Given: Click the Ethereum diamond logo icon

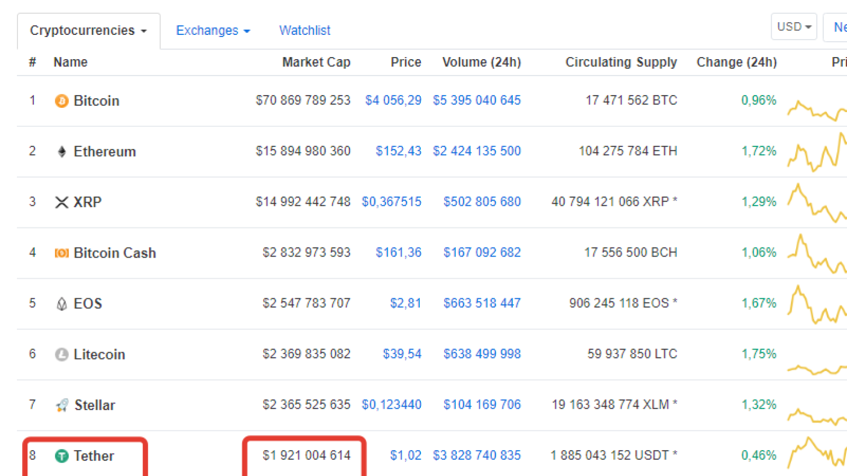Looking at the screenshot, I should [x=62, y=152].
